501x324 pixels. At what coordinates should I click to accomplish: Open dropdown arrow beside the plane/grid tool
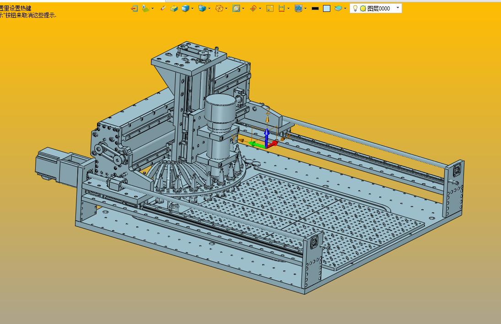tap(152, 9)
